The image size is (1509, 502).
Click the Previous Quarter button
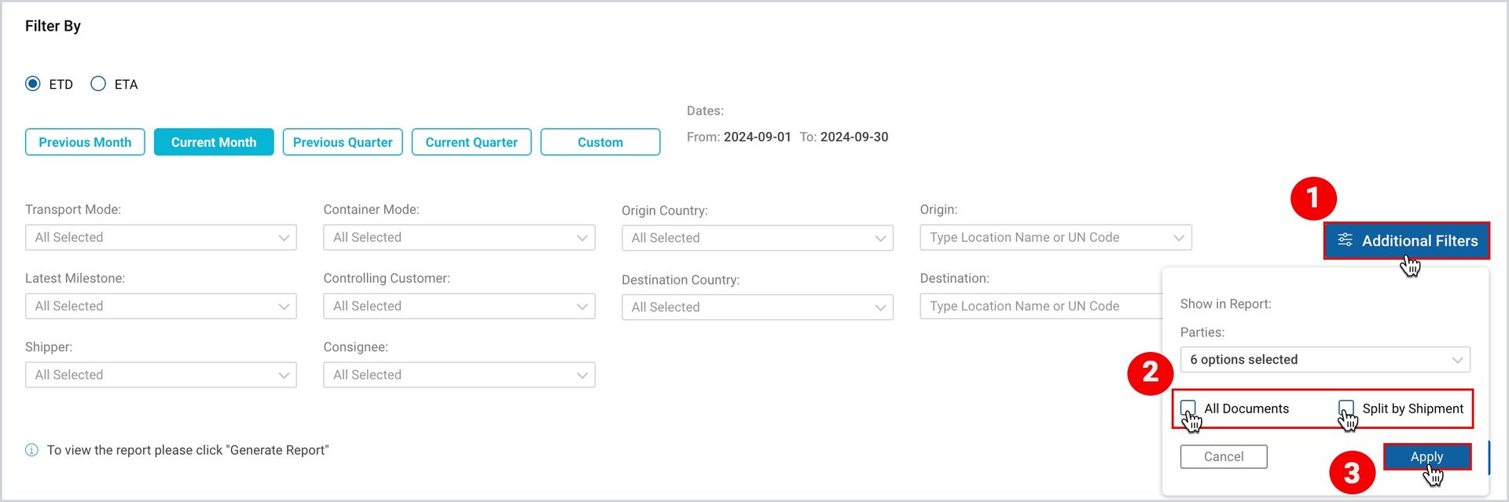pos(343,142)
